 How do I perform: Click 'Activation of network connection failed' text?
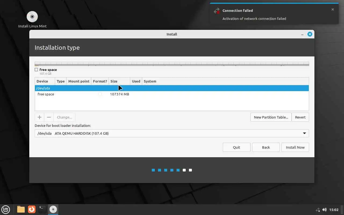click(254, 19)
